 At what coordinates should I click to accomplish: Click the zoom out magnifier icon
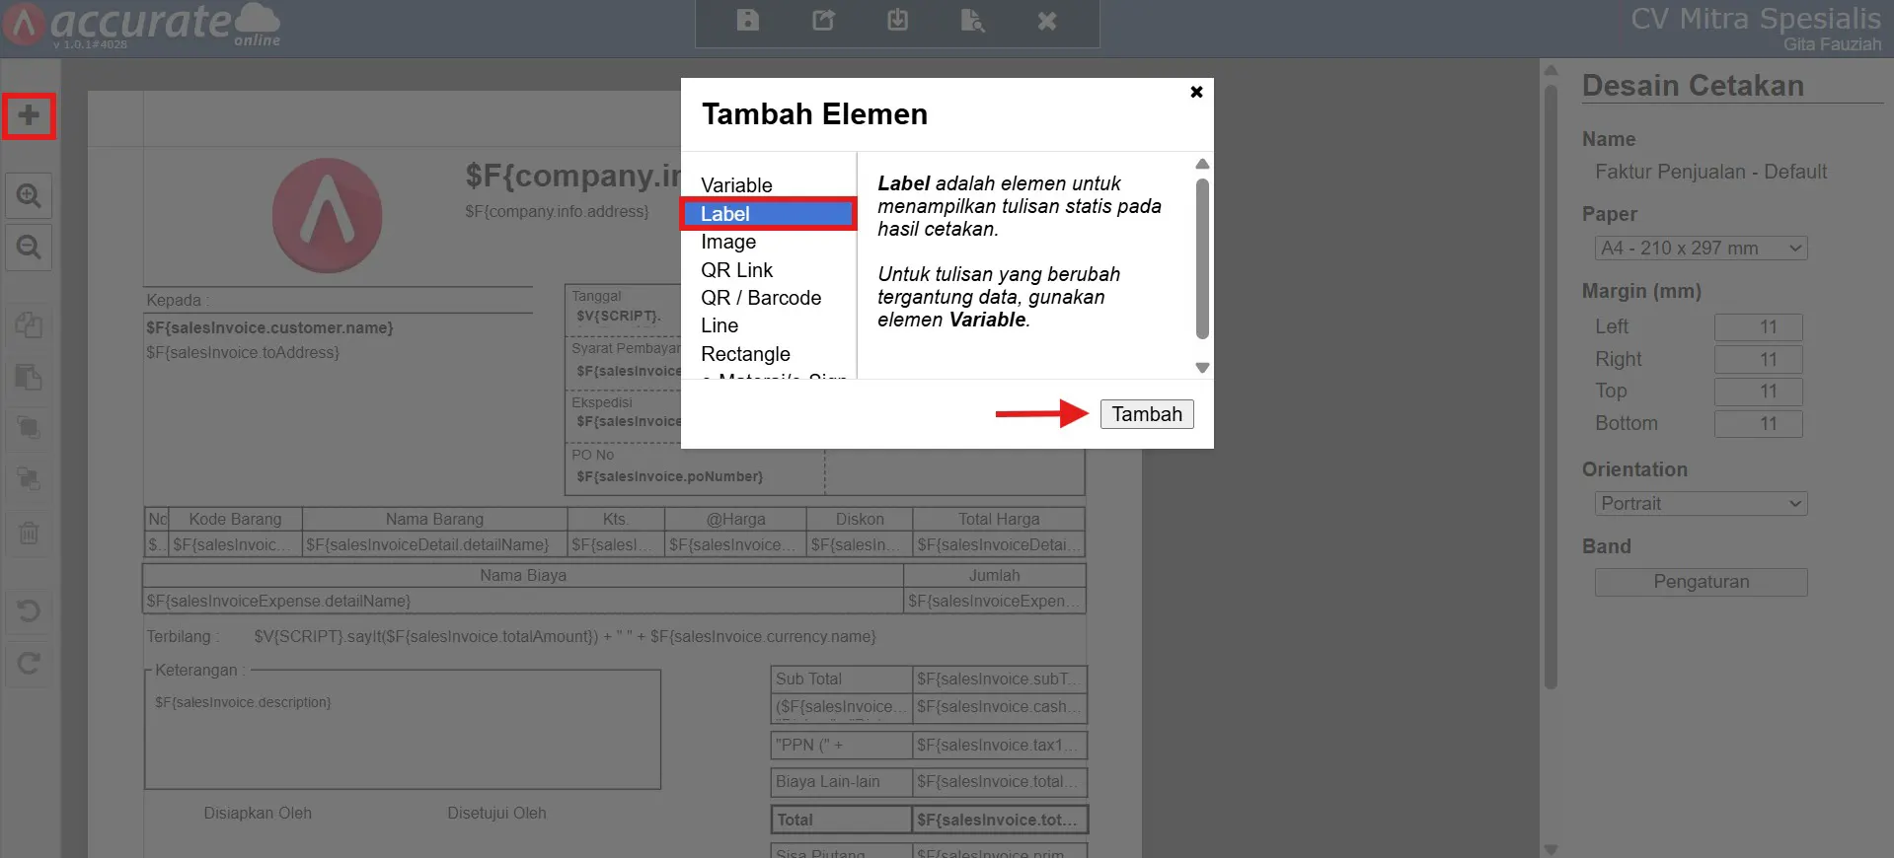click(x=29, y=247)
